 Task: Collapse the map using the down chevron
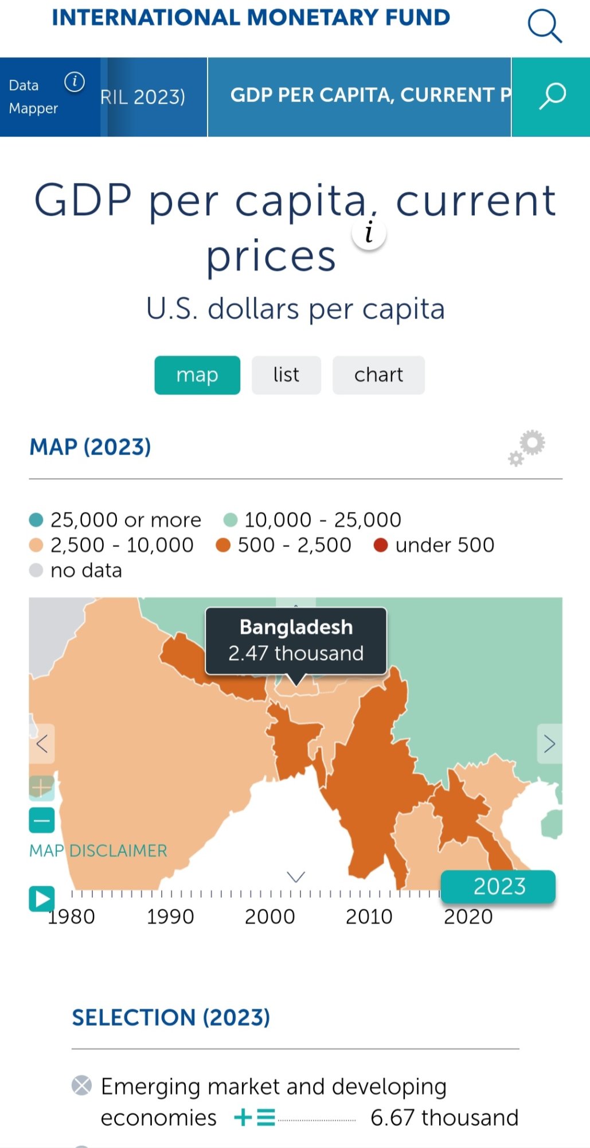(296, 876)
